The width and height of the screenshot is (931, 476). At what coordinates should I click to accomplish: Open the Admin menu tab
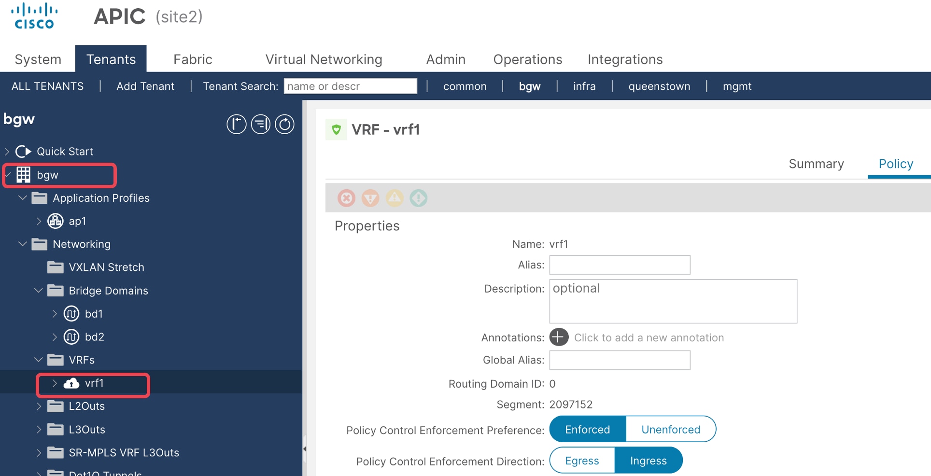click(x=446, y=59)
